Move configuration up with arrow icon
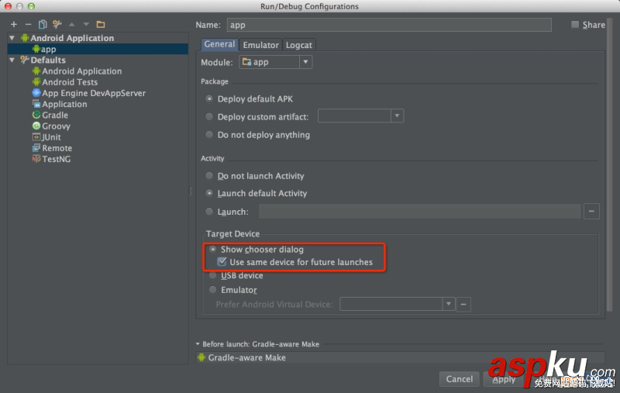This screenshot has height=393, width=620. tap(71, 25)
